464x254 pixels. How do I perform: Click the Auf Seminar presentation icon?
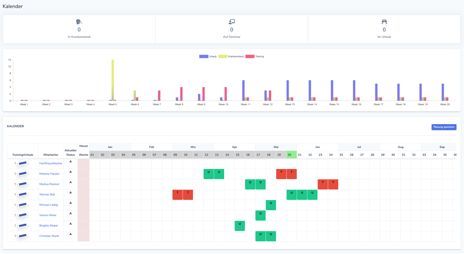[x=231, y=22]
